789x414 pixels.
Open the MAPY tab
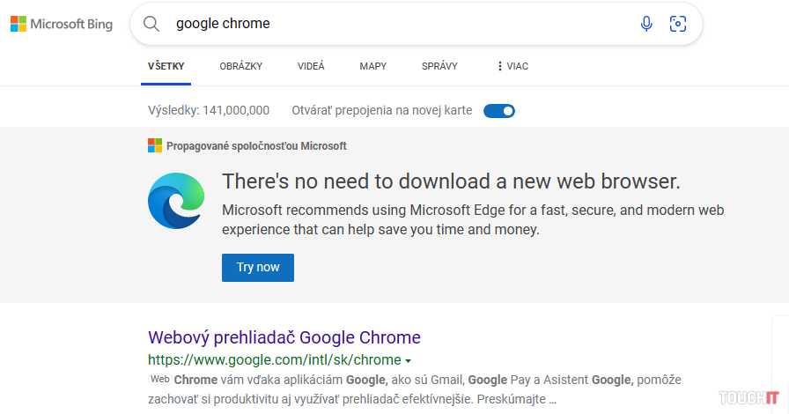[372, 66]
